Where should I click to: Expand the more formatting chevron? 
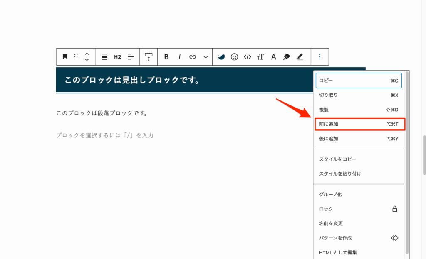[x=205, y=56]
